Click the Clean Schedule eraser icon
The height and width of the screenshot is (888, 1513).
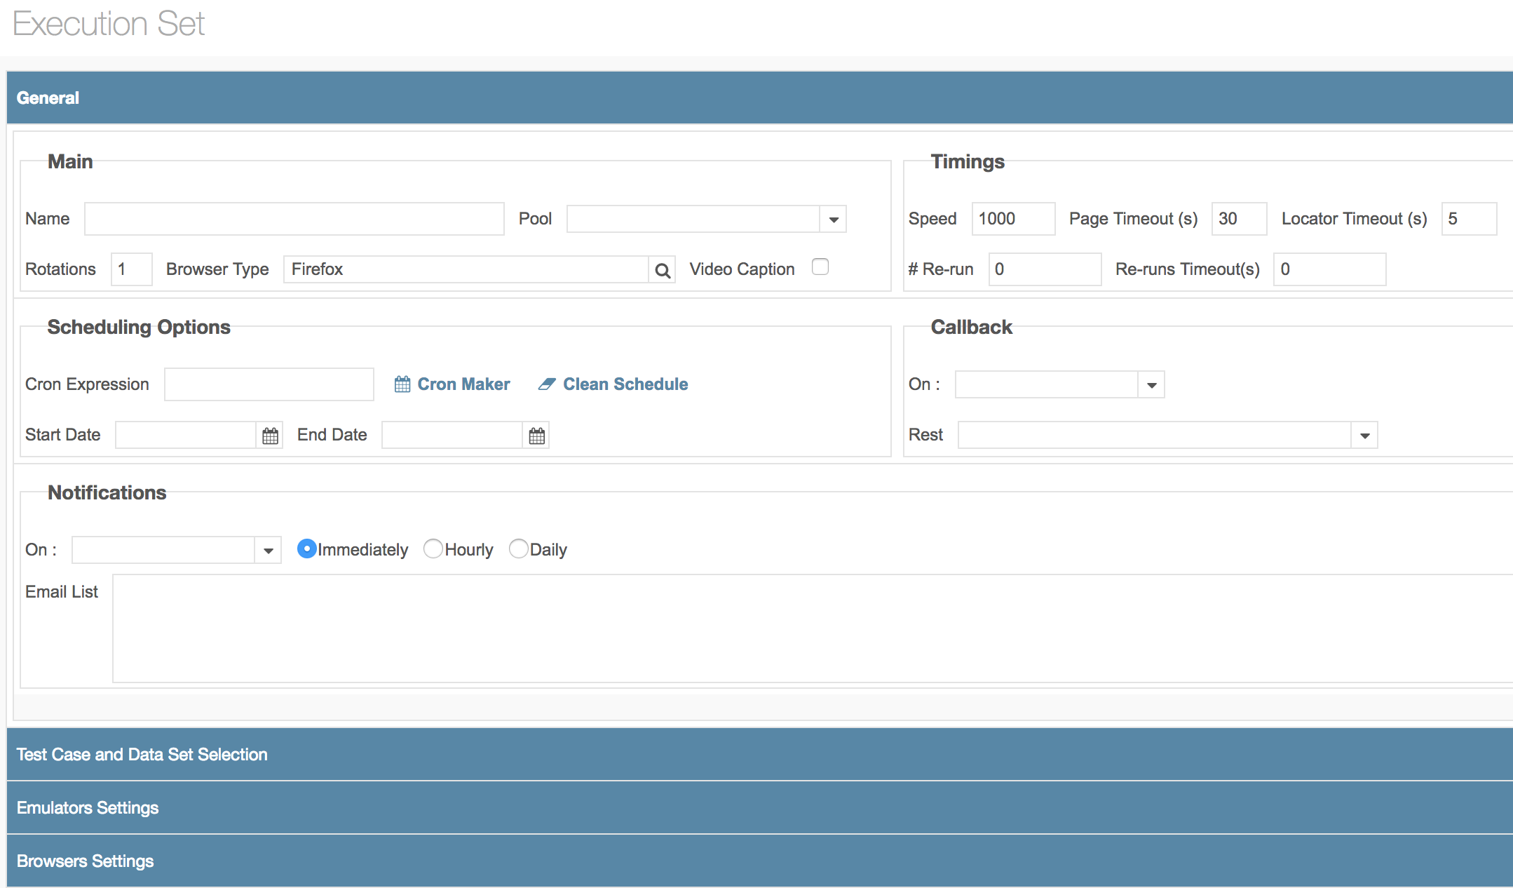point(547,384)
